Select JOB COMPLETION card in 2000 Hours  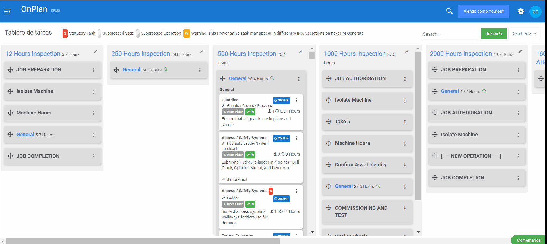click(476, 178)
